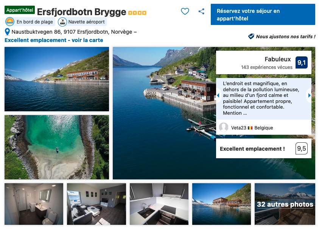319x229 pixels.
Task: Click the share icon
Action: pyautogui.click(x=201, y=11)
